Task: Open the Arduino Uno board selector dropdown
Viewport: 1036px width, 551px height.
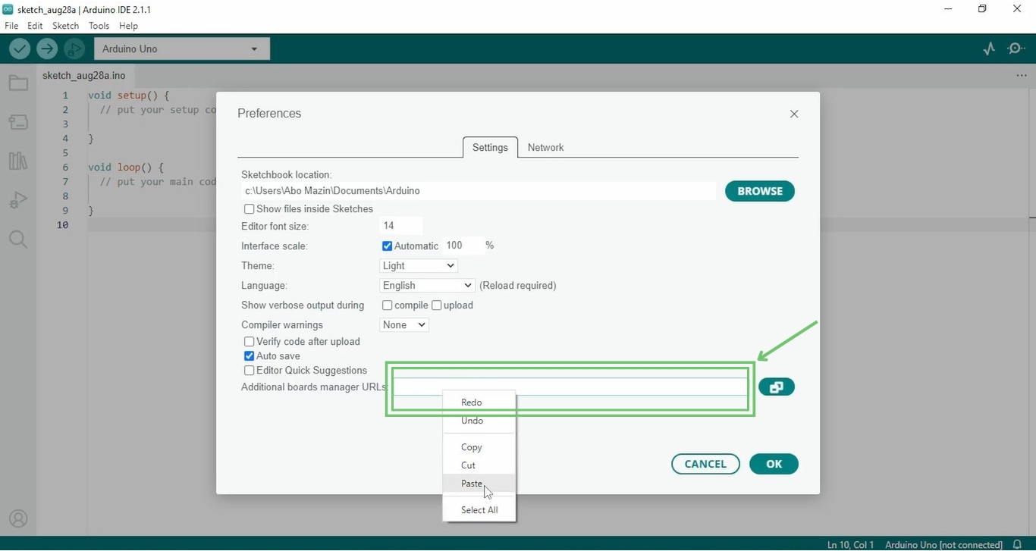Action: tap(181, 48)
